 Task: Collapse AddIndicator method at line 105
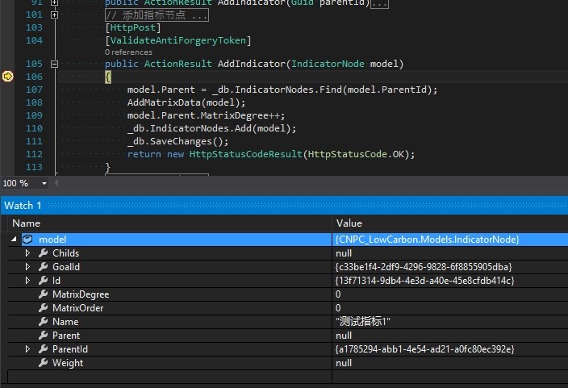pos(54,64)
